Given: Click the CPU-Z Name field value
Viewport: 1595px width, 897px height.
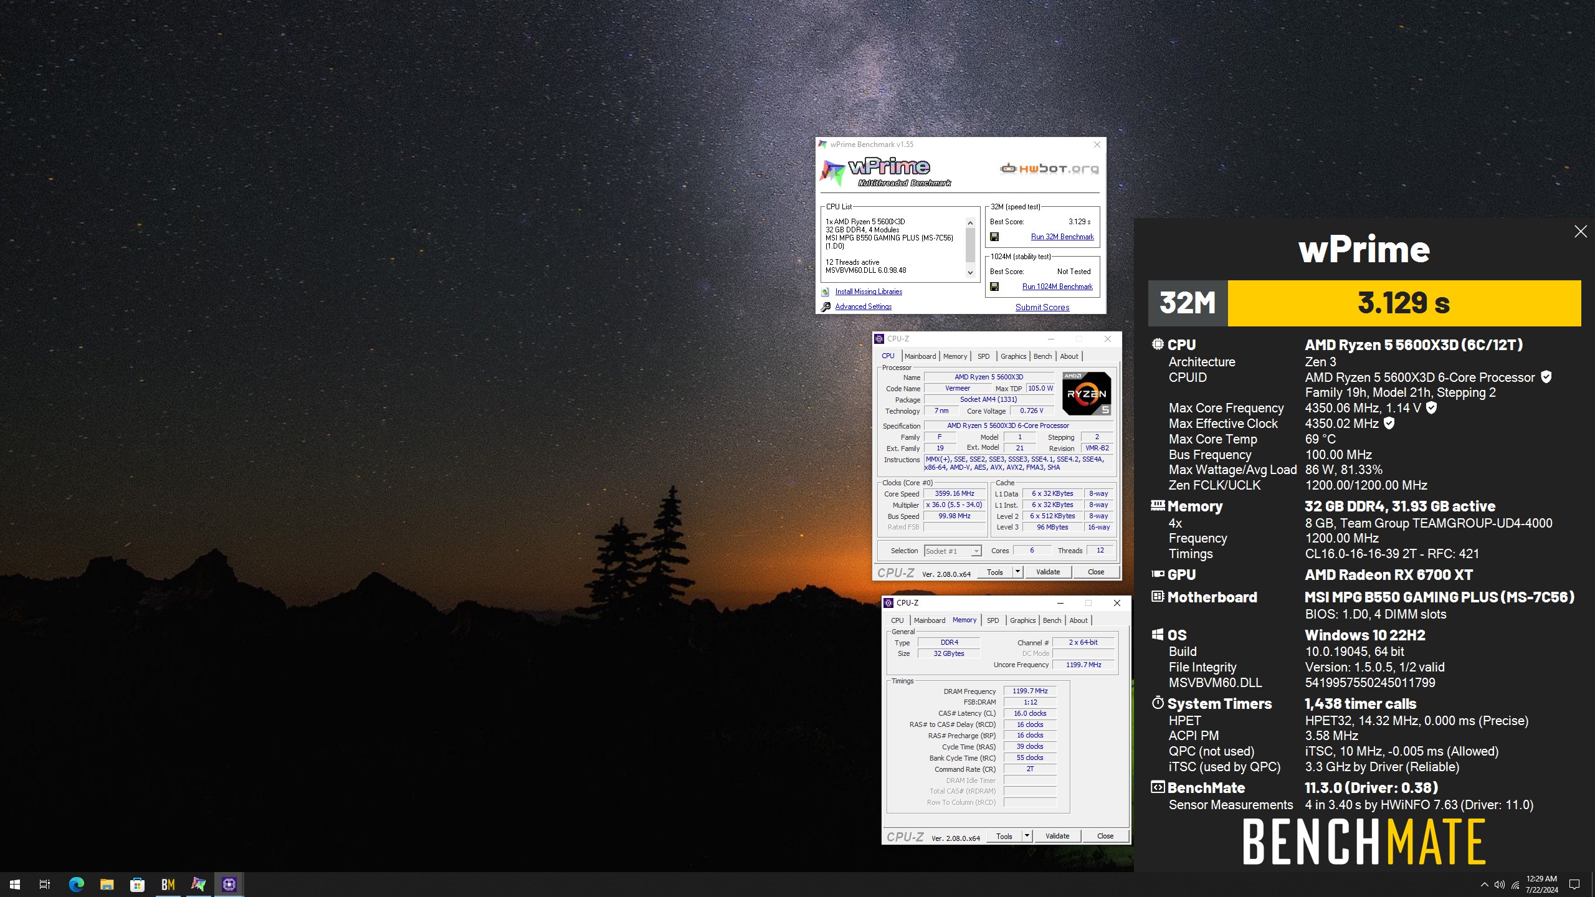Looking at the screenshot, I should point(989,377).
